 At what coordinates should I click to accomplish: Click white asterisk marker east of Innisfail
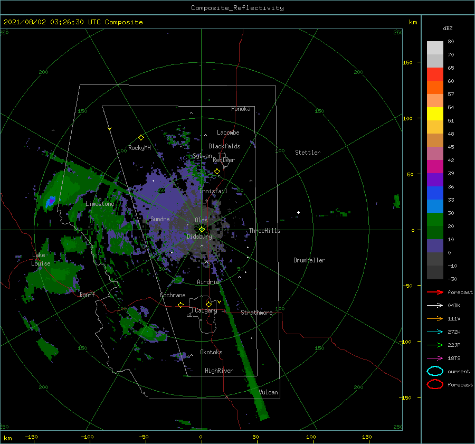point(251,181)
